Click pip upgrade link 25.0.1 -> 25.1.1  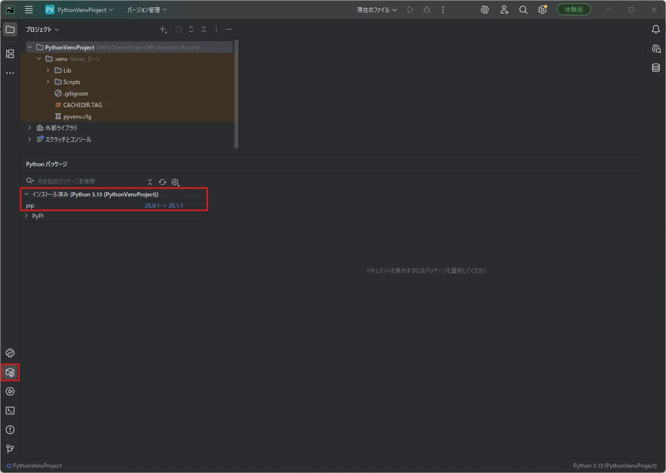[x=164, y=205]
